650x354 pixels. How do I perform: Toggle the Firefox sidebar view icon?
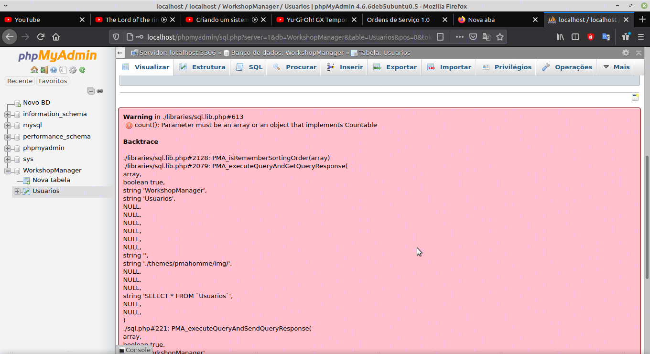[575, 37]
